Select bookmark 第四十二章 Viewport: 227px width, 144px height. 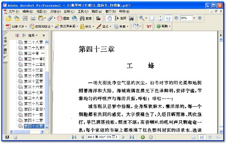click(33, 120)
